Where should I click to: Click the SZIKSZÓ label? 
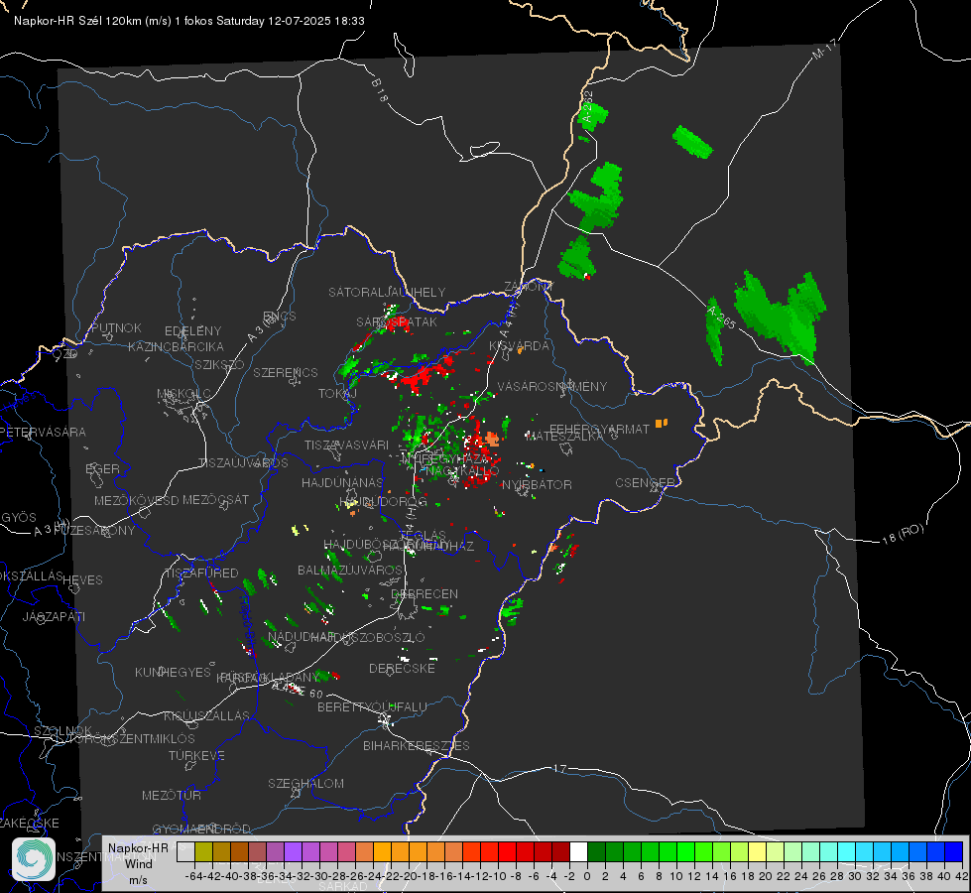(220, 365)
